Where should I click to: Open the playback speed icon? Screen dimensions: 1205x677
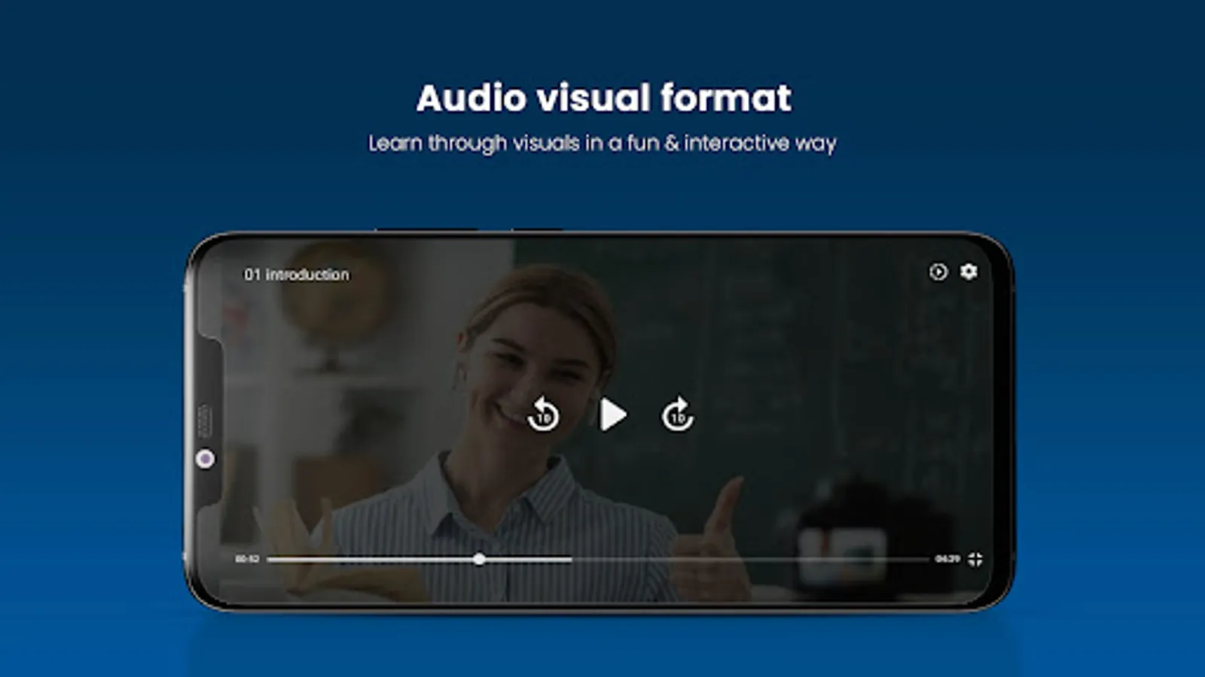(x=938, y=272)
